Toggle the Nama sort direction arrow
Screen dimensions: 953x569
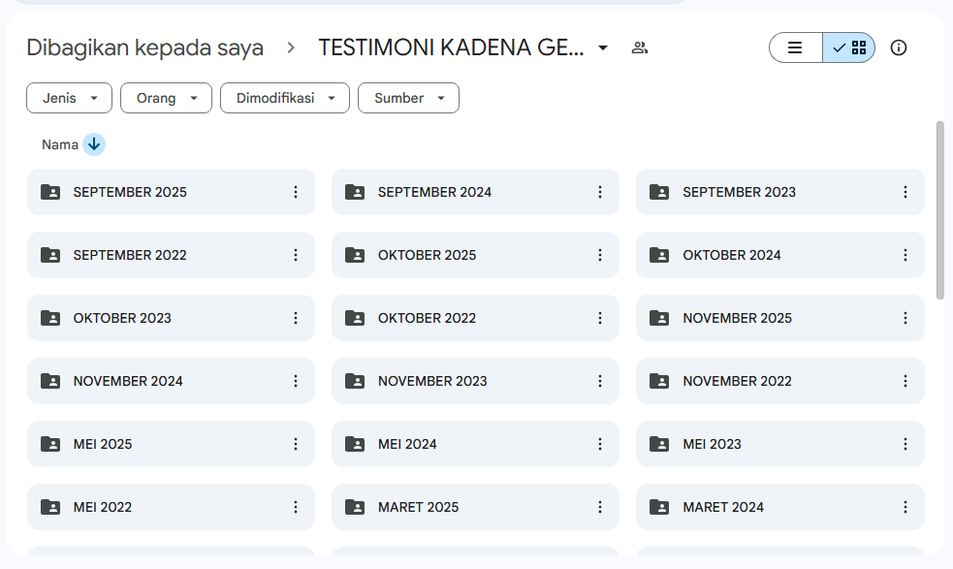pyautogui.click(x=94, y=143)
